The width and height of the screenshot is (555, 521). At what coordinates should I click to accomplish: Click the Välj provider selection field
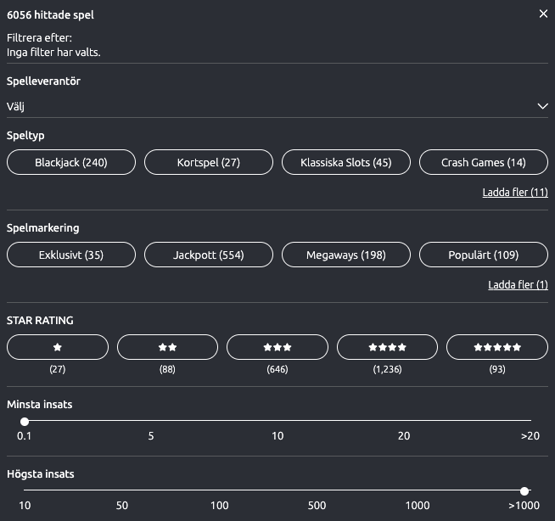tap(255, 106)
